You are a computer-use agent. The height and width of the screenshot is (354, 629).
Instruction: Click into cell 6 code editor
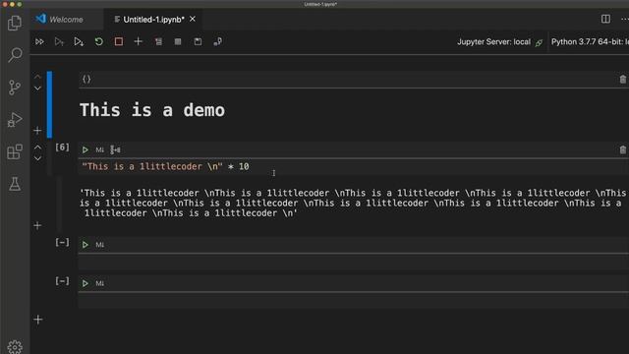(x=353, y=167)
